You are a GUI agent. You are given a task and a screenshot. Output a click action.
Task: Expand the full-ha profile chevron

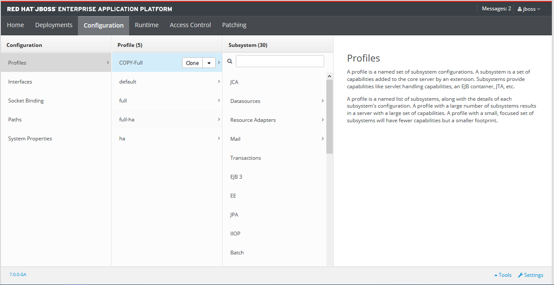219,119
